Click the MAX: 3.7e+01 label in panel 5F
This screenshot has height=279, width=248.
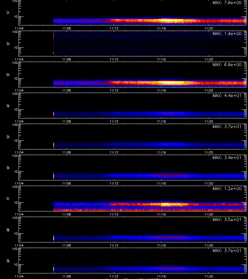click(227, 126)
